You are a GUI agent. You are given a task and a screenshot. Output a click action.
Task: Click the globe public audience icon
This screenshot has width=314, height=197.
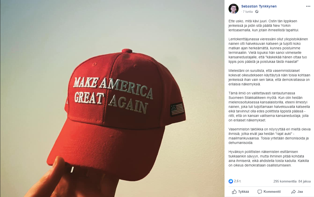click(x=257, y=12)
